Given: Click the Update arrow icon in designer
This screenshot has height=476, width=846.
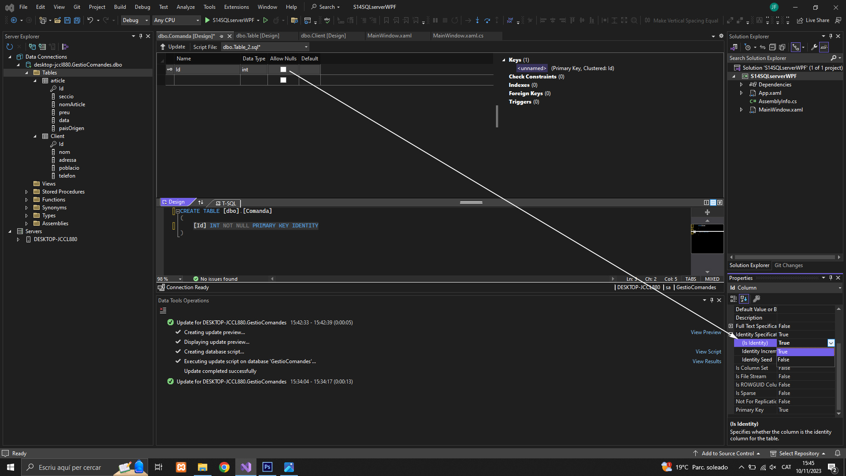Looking at the screenshot, I should [163, 47].
